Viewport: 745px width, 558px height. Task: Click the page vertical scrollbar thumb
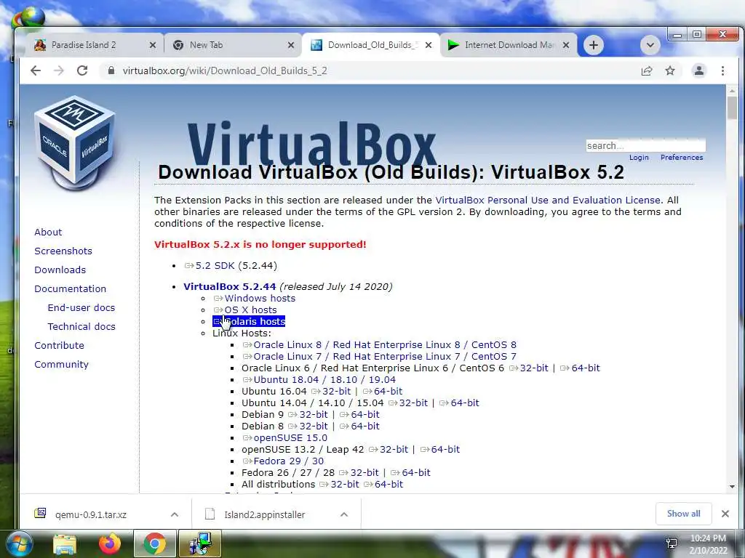point(732,108)
